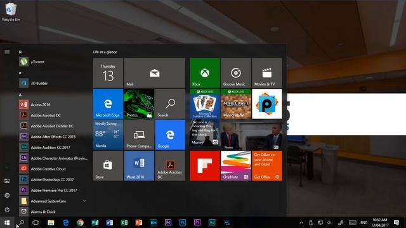Image resolution: width=406 pixels, height=228 pixels.
Task: Expand the Advanced SystemCare folder
Action: [53, 201]
